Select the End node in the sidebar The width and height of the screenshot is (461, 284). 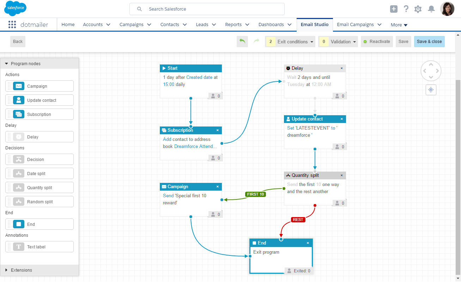(x=39, y=224)
